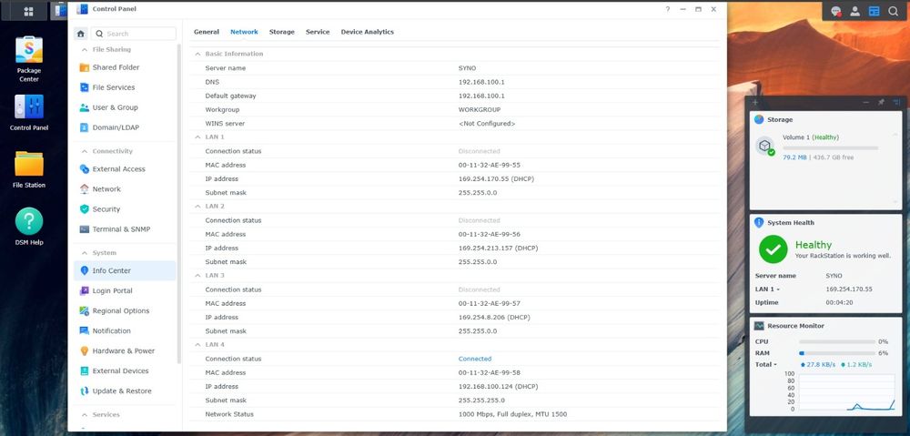Click the IP address 192.168.100.124 (DHCP)
Viewport: 910px width, 436px height.
click(498, 387)
